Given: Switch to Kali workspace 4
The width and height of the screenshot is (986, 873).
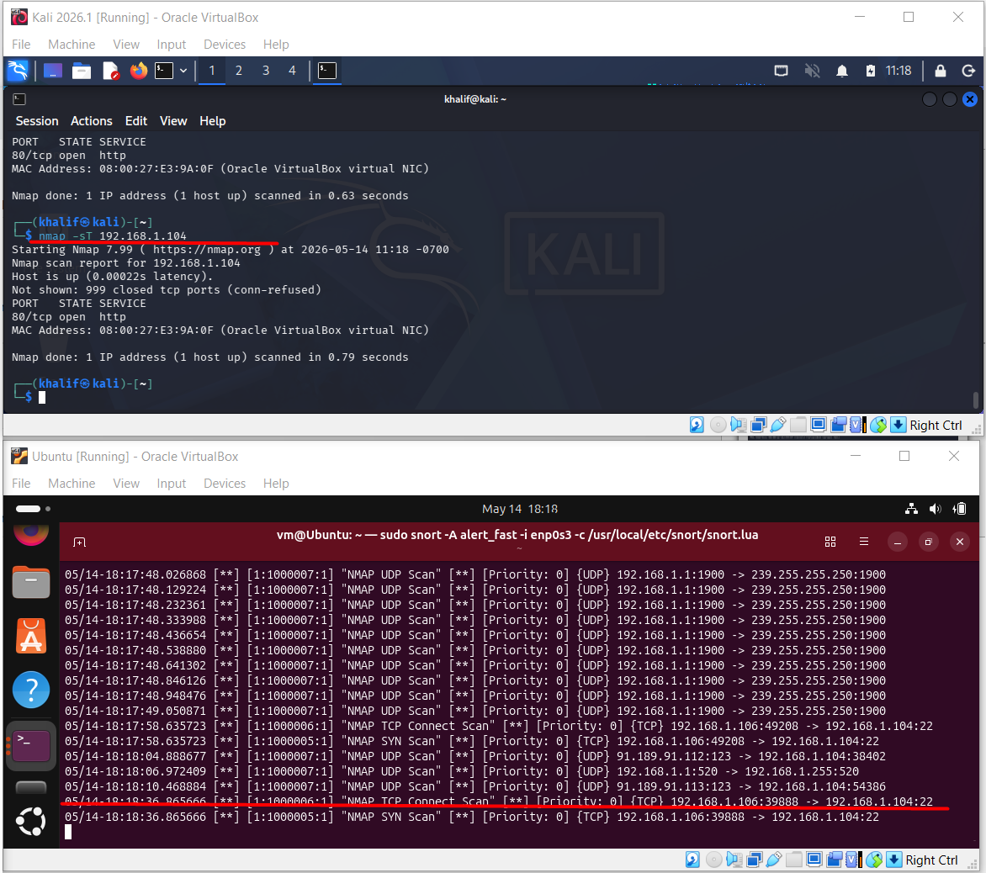Looking at the screenshot, I should [292, 71].
